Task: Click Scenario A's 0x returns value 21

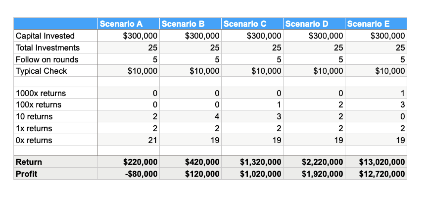Action: pyautogui.click(x=152, y=140)
